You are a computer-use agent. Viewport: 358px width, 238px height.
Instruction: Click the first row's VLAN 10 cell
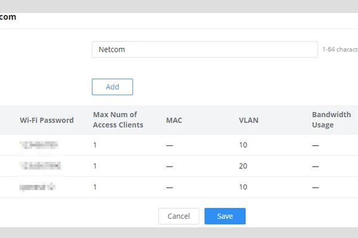(243, 145)
